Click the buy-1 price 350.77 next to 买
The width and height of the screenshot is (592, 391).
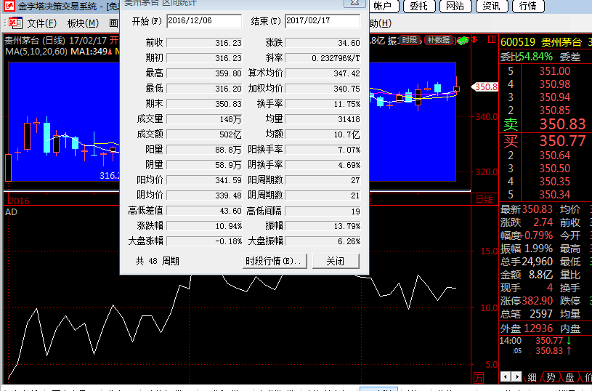tap(562, 141)
